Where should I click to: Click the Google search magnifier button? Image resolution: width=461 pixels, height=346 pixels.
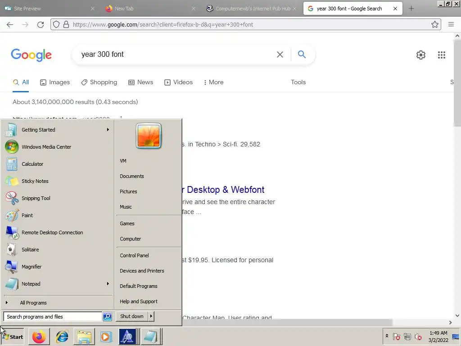pyautogui.click(x=302, y=54)
